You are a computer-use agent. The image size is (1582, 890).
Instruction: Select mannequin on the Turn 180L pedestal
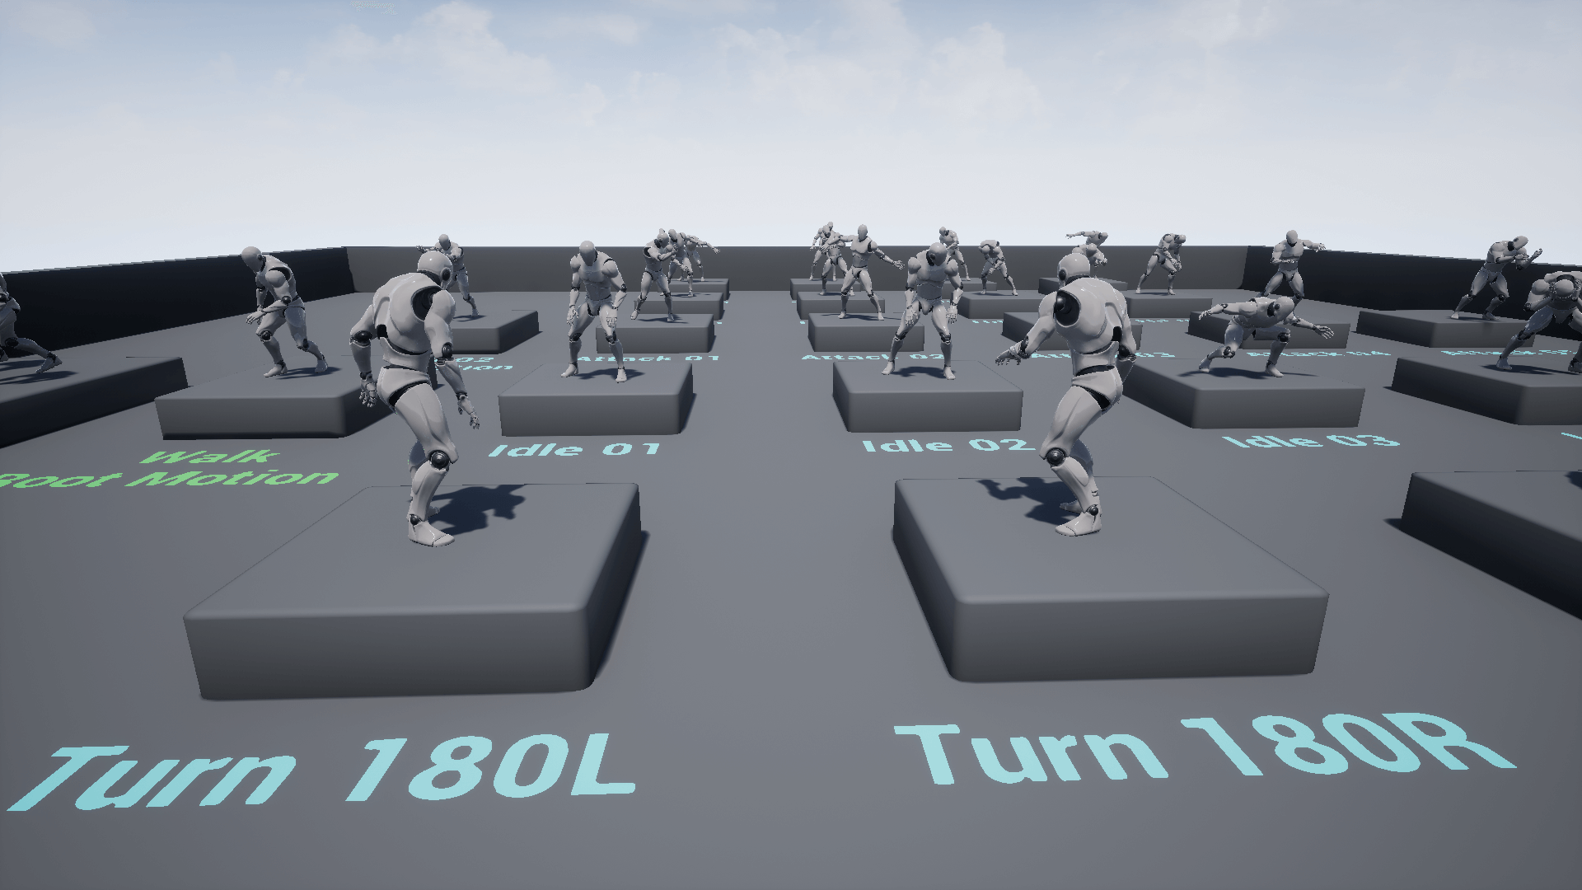pyautogui.click(x=414, y=397)
